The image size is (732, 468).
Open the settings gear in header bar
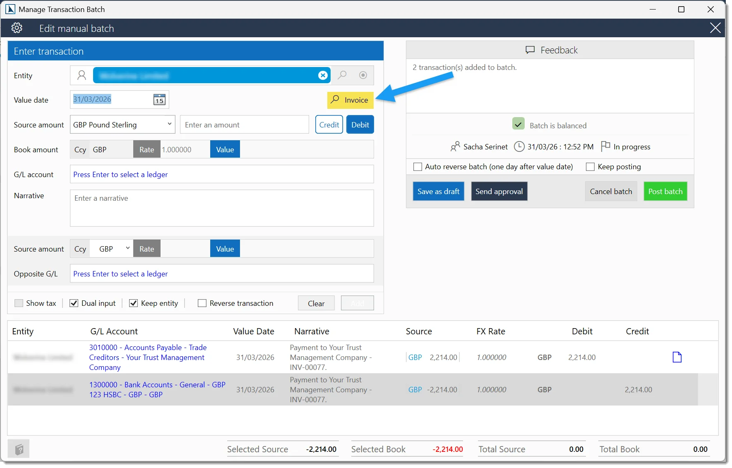tap(17, 28)
